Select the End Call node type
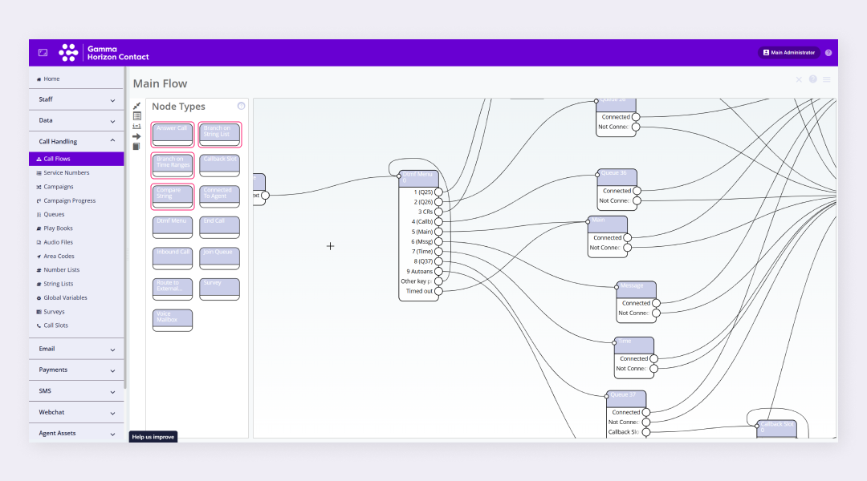 (219, 227)
